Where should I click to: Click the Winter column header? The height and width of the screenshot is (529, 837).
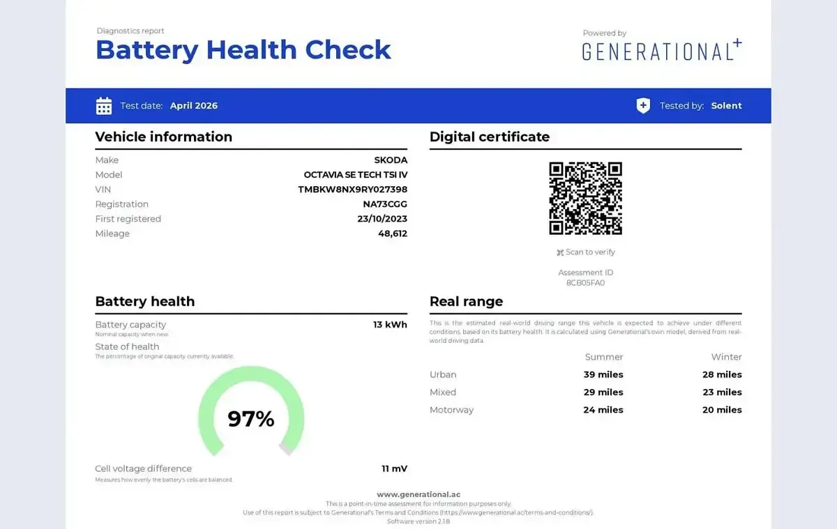(x=727, y=357)
